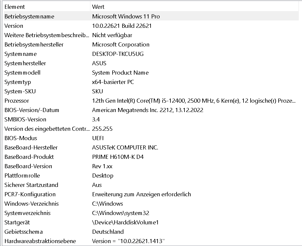302x246 pixels.
Task: Click the Erweiterung zum Anzeigen erforderlich value
Action: (141, 195)
